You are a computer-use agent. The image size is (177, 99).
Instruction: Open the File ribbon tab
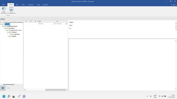[x=4, y=5]
